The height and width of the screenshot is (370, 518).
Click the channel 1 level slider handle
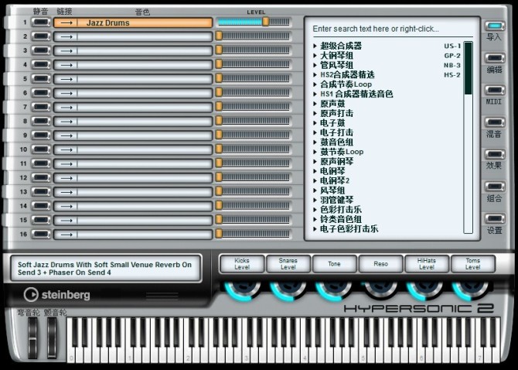pos(266,22)
